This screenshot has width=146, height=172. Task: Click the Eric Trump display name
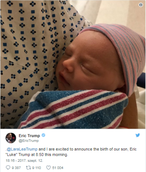pos(29,136)
